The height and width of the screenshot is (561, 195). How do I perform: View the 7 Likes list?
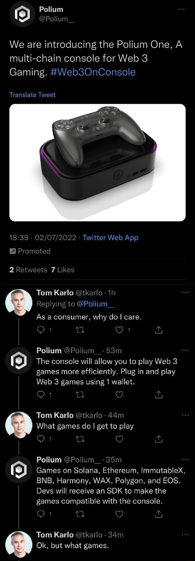63,270
